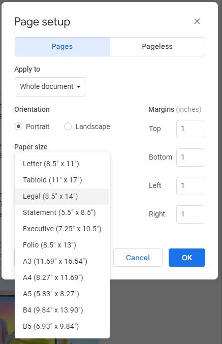Choose Letter (8.5" x 11") paper size
Screen dimensions: 222x344
click(62, 164)
